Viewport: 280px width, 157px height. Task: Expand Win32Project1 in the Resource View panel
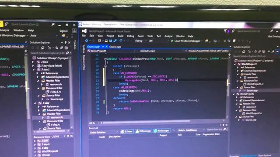[35, 151]
